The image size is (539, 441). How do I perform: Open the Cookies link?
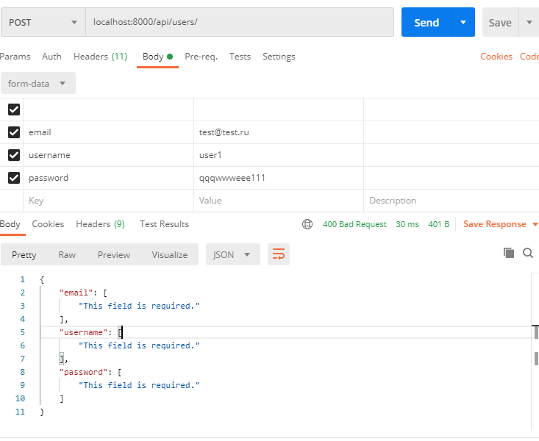click(496, 57)
